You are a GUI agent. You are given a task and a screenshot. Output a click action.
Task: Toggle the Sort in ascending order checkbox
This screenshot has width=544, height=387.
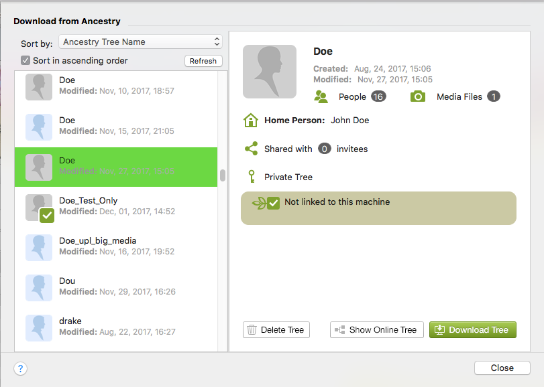click(x=25, y=60)
